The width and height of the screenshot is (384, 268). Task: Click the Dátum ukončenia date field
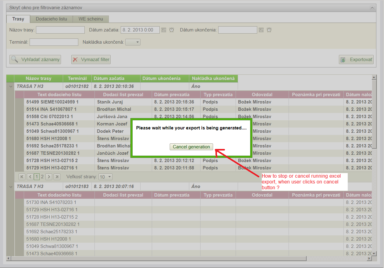coord(238,30)
